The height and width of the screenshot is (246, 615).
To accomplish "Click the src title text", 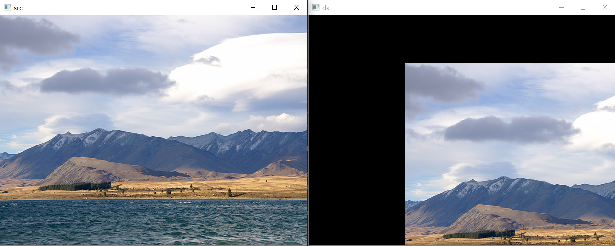I will pyautogui.click(x=18, y=8).
